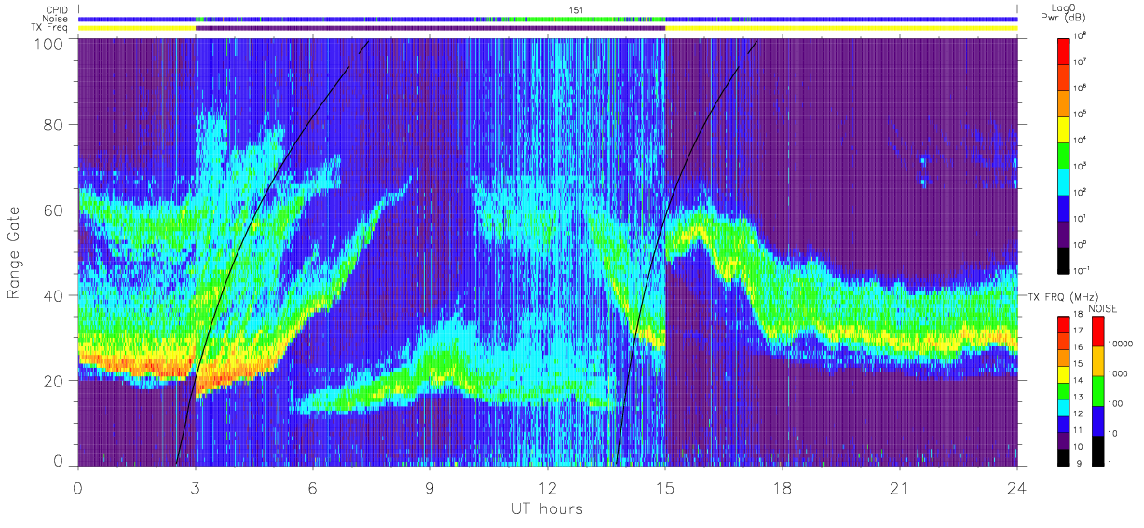Click yellow TX Freq strip segment before 3 UT
Image resolution: width=1144 pixels, height=528 pixels.
tap(137, 28)
